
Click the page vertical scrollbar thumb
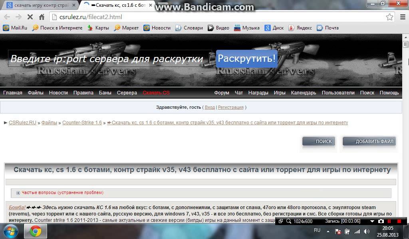405,44
